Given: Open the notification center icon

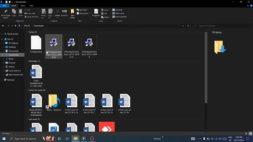Looking at the screenshot, I should pyautogui.click(x=248, y=138).
